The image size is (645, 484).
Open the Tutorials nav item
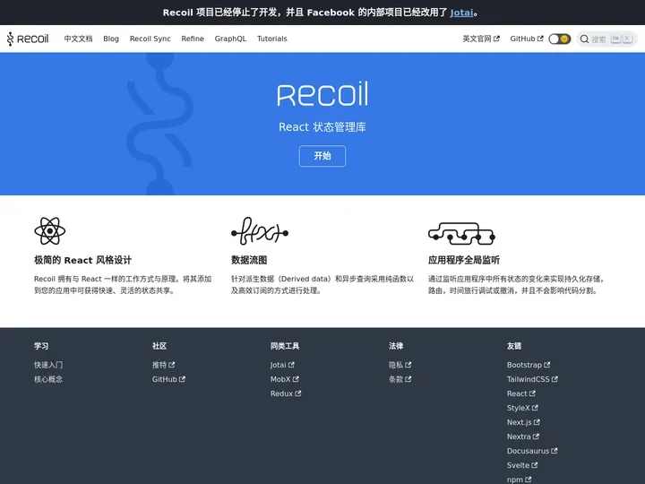pyautogui.click(x=272, y=39)
